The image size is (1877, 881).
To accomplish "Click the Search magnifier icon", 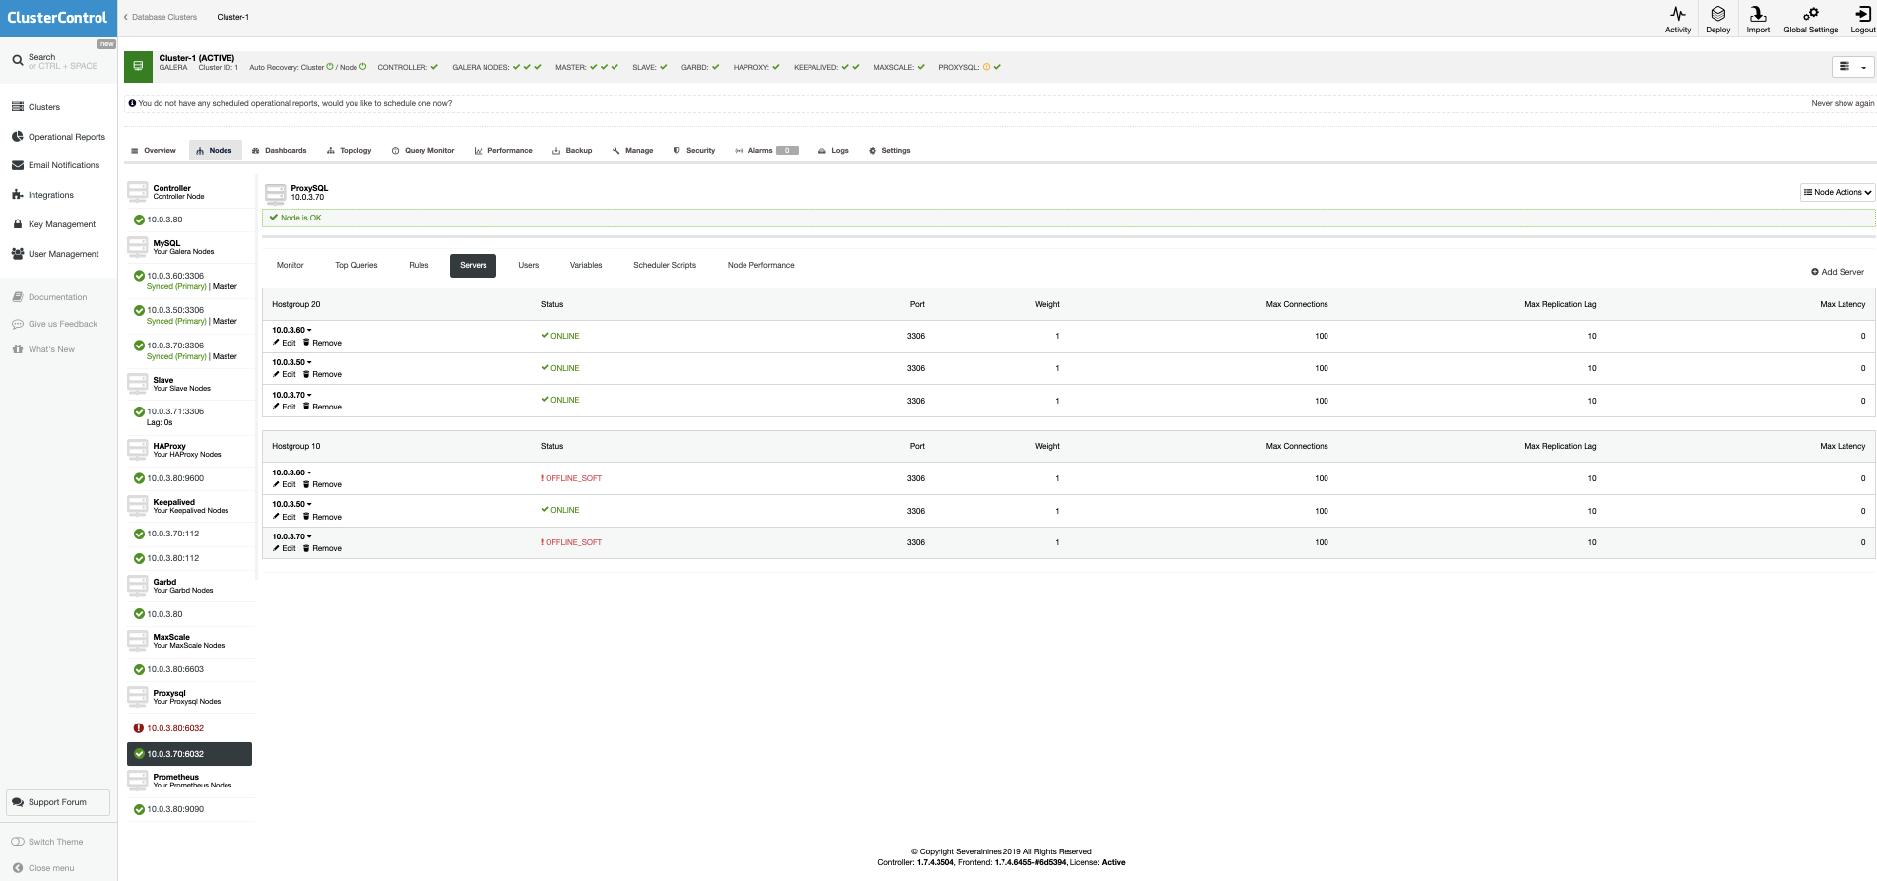I will coord(18,61).
